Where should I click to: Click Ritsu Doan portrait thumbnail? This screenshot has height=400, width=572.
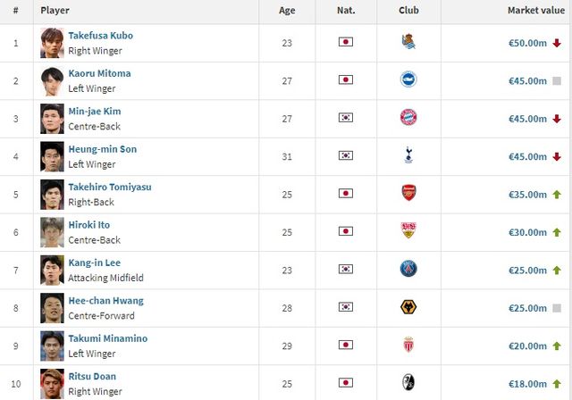pos(52,383)
